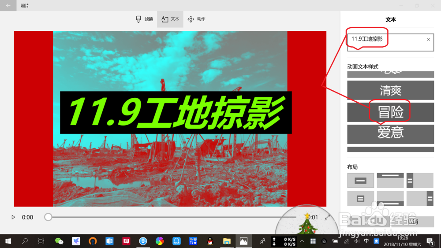Image resolution: width=441 pixels, height=248 pixels.
Task: Open File Explorer from the taskbar
Action: [x=227, y=241]
